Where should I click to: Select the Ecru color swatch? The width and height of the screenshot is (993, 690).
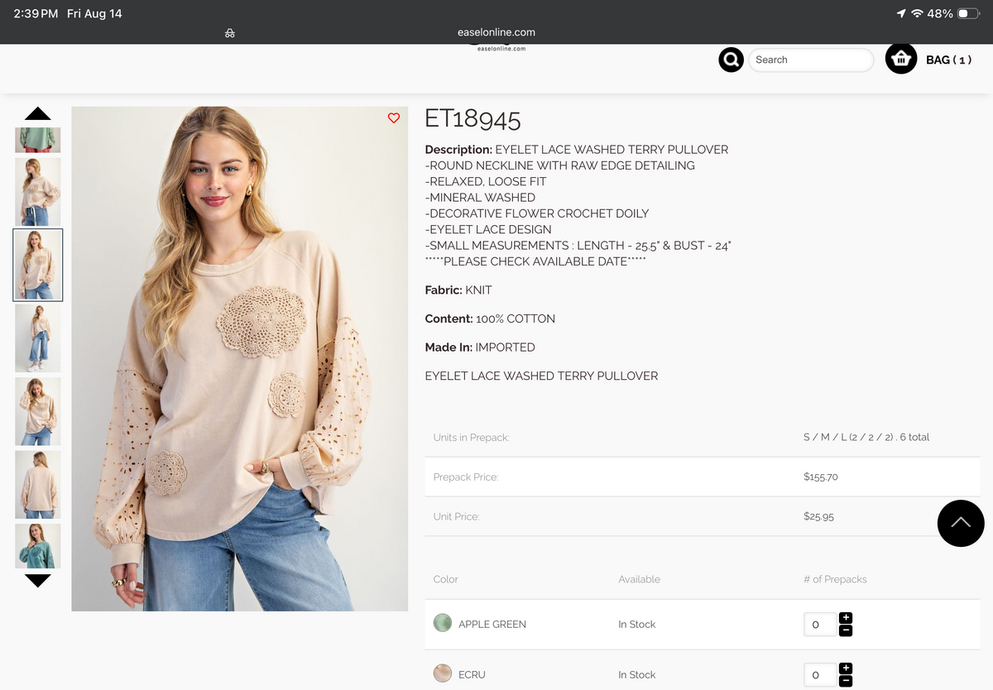point(443,673)
